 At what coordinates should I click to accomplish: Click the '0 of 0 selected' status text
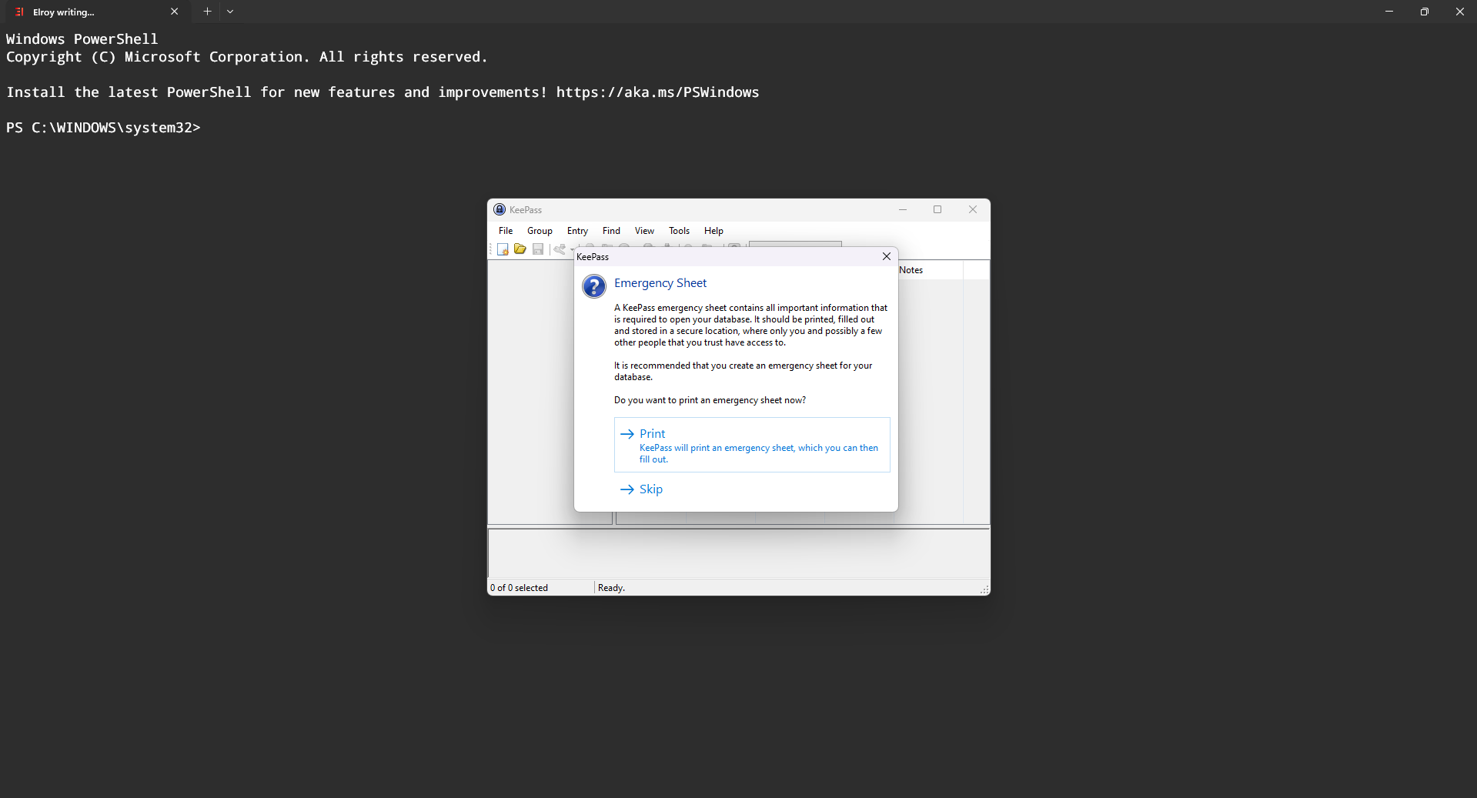(x=519, y=588)
